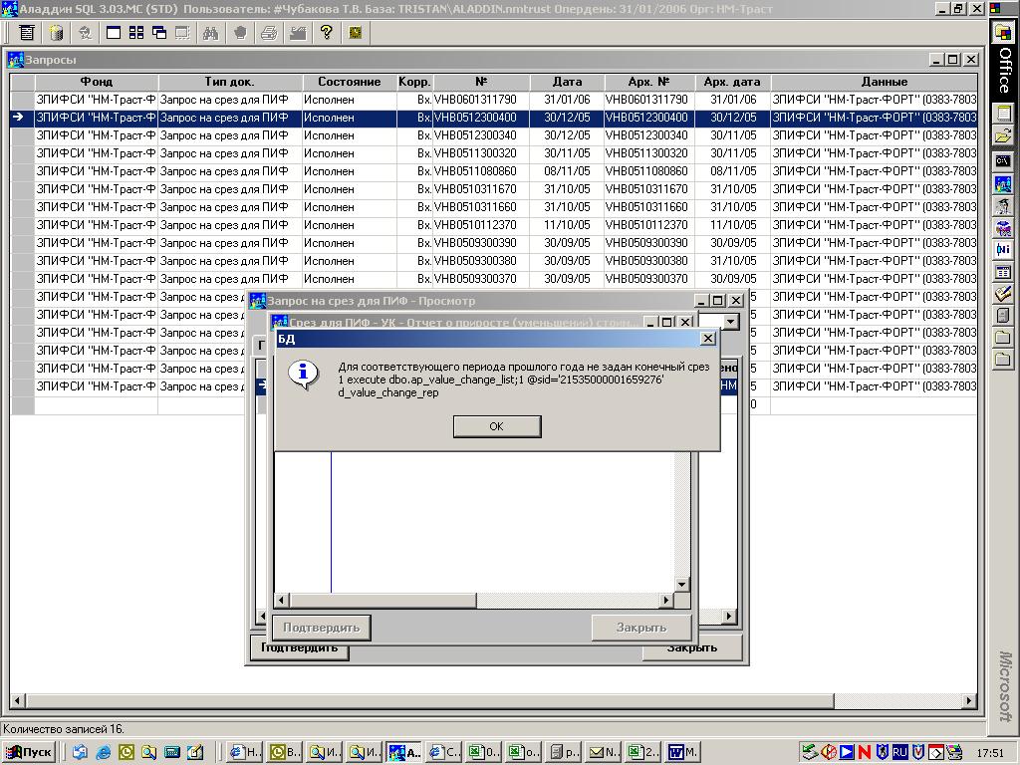Click the dashed window frame toolbar icon

pyautogui.click(x=183, y=32)
